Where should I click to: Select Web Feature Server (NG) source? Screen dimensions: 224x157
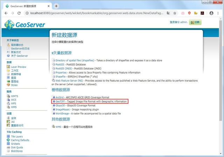[69, 81]
